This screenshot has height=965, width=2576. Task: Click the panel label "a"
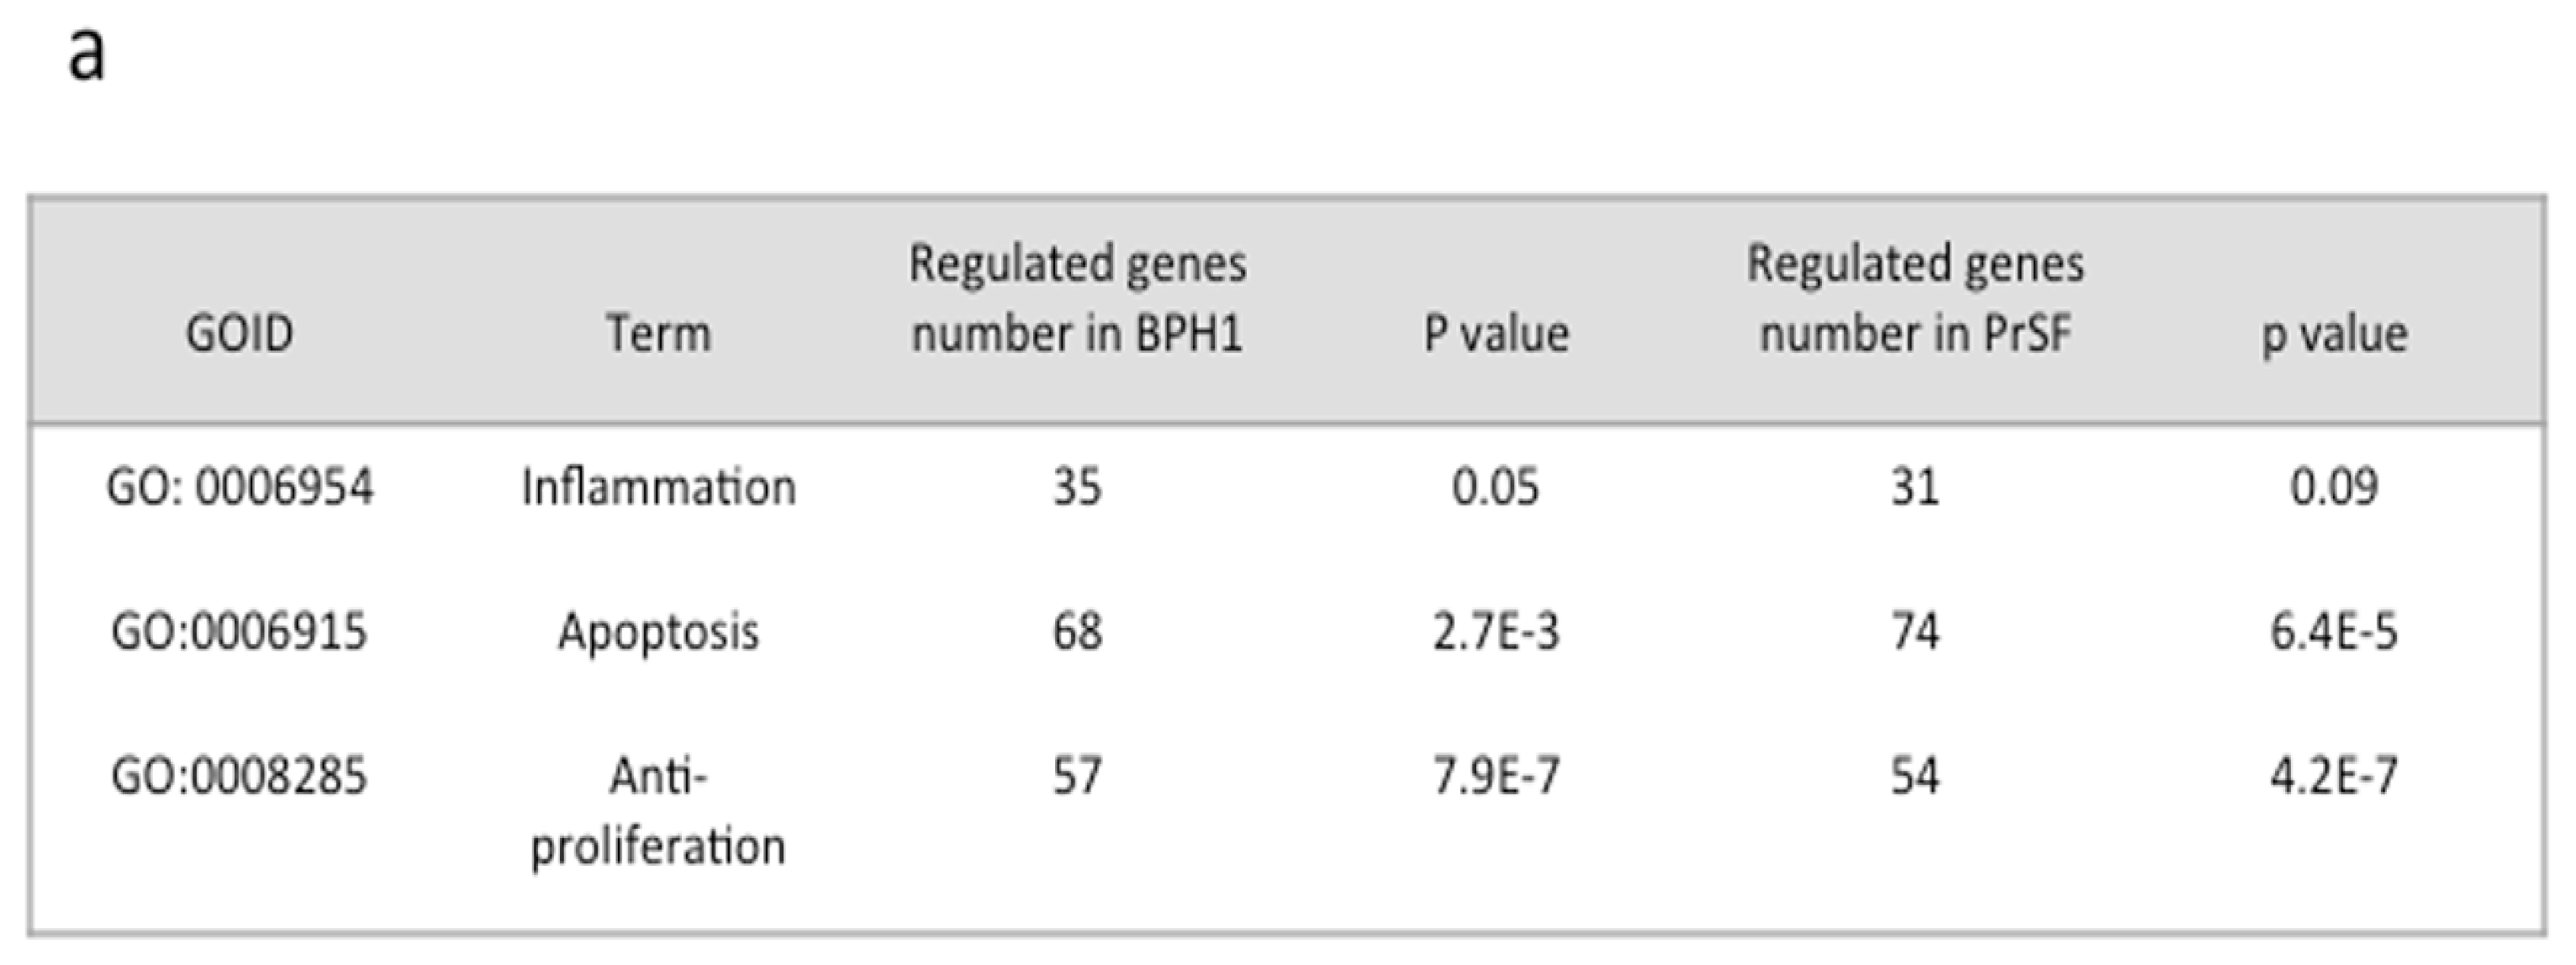tap(86, 54)
